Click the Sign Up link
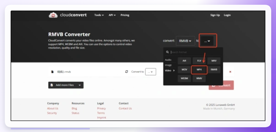 (x=215, y=15)
